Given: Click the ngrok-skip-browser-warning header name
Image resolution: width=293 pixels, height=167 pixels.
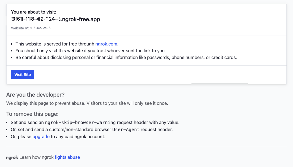Looking at the screenshot, I should (x=80, y=122).
